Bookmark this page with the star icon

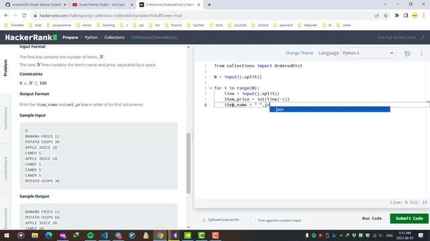coord(386,15)
